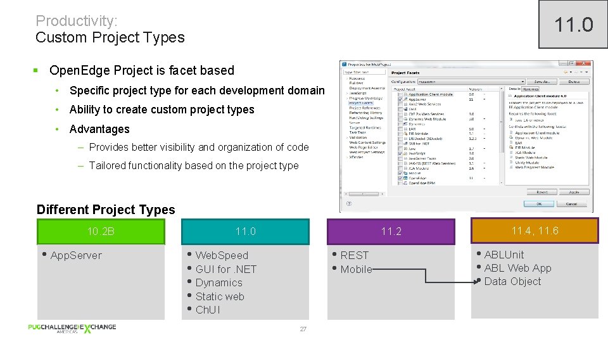This screenshot has width=608, height=342.
Task: Select 'ABL Web App' bullet text
Action: [x=517, y=268]
